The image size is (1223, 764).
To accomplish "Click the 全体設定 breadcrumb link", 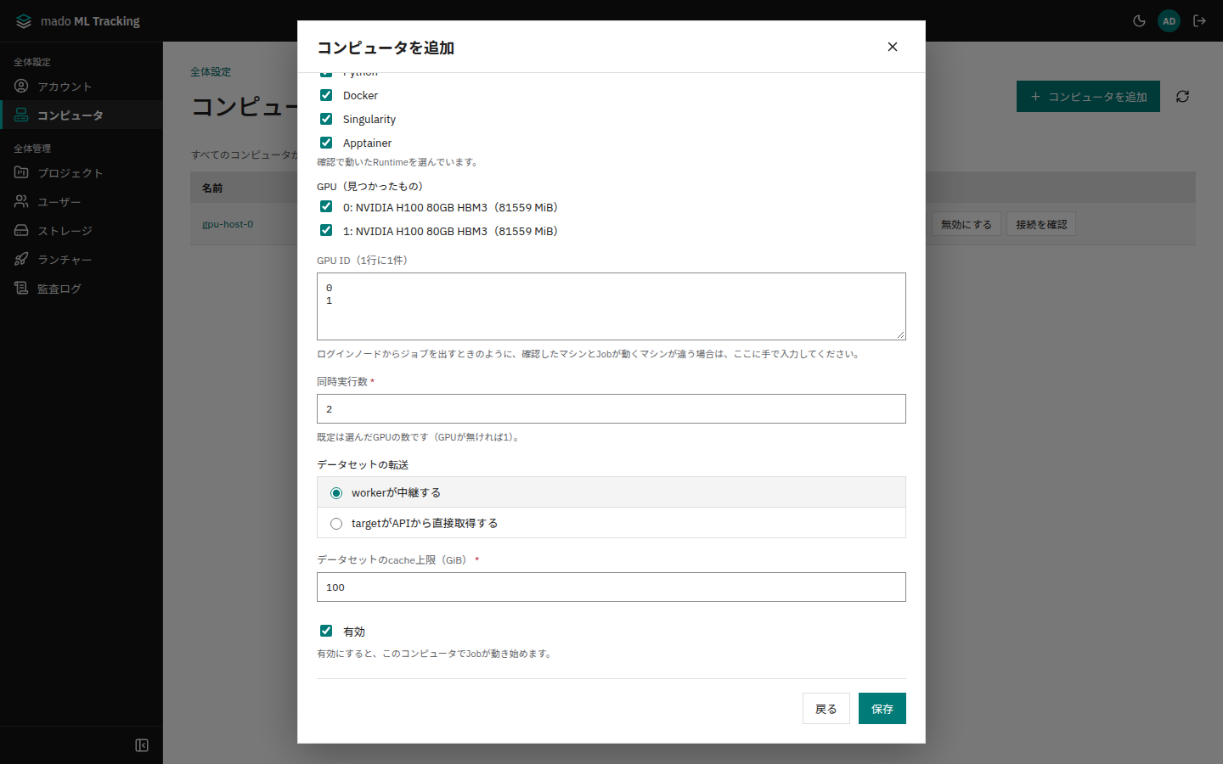I will (x=211, y=72).
